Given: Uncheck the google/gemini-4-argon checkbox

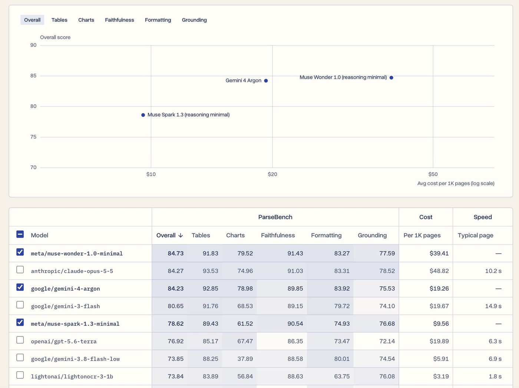Looking at the screenshot, I should click(20, 287).
